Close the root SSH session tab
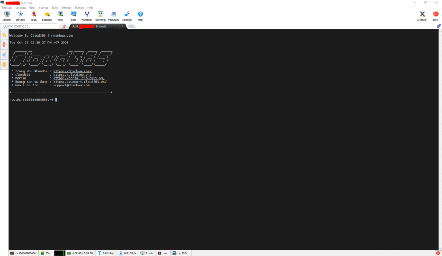This screenshot has height=256, width=442. pyautogui.click(x=123, y=26)
